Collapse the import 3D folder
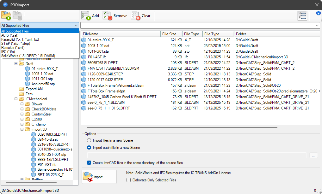 tap(22, 129)
